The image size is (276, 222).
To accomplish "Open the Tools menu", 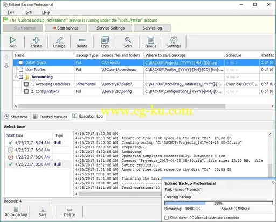I will [29, 12].
